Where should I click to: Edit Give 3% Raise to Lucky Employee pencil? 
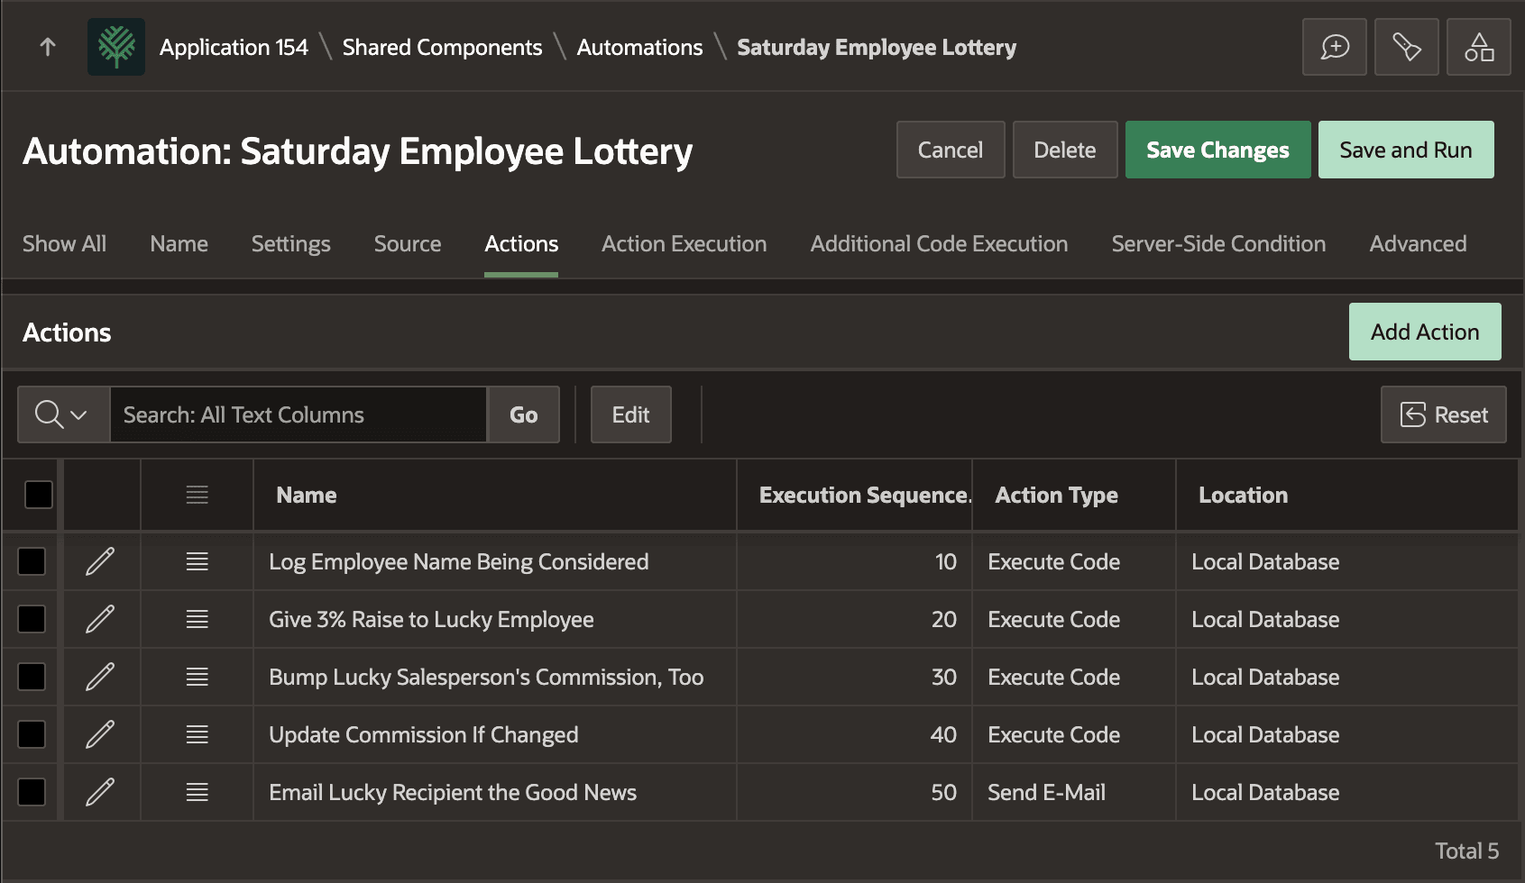[x=100, y=619]
